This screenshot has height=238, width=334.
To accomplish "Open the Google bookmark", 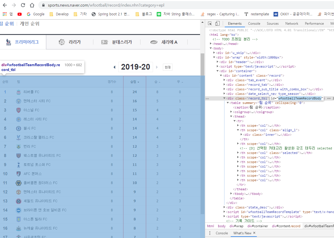I will [x=35, y=14].
